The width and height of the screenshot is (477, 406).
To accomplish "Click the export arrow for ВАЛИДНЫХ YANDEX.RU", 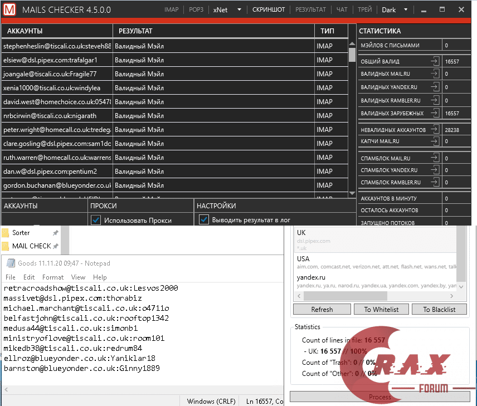I will (x=435, y=87).
